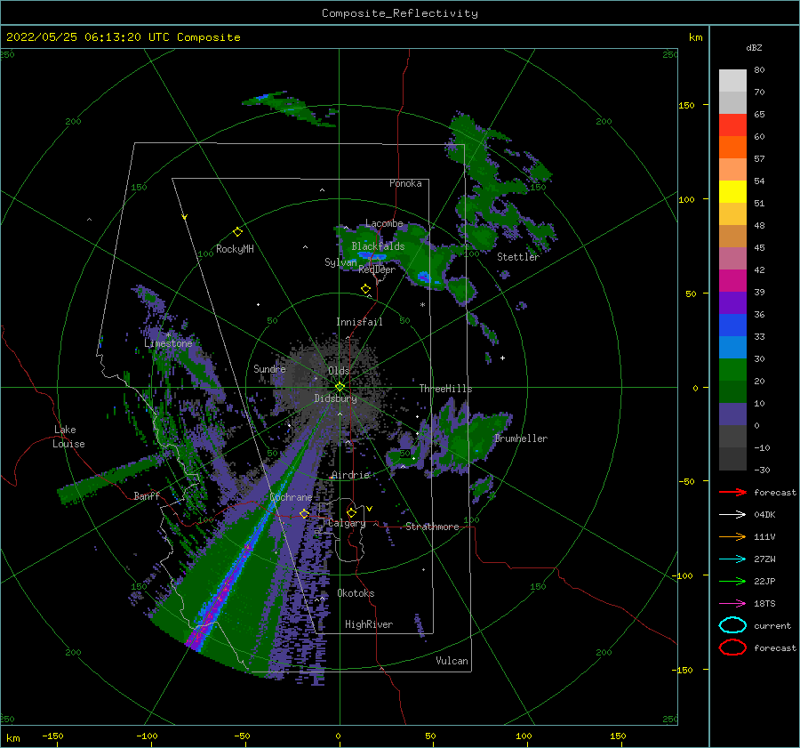The height and width of the screenshot is (748, 800).
Task: Click the magenta swatch in dBZ scale
Action: (x=732, y=280)
